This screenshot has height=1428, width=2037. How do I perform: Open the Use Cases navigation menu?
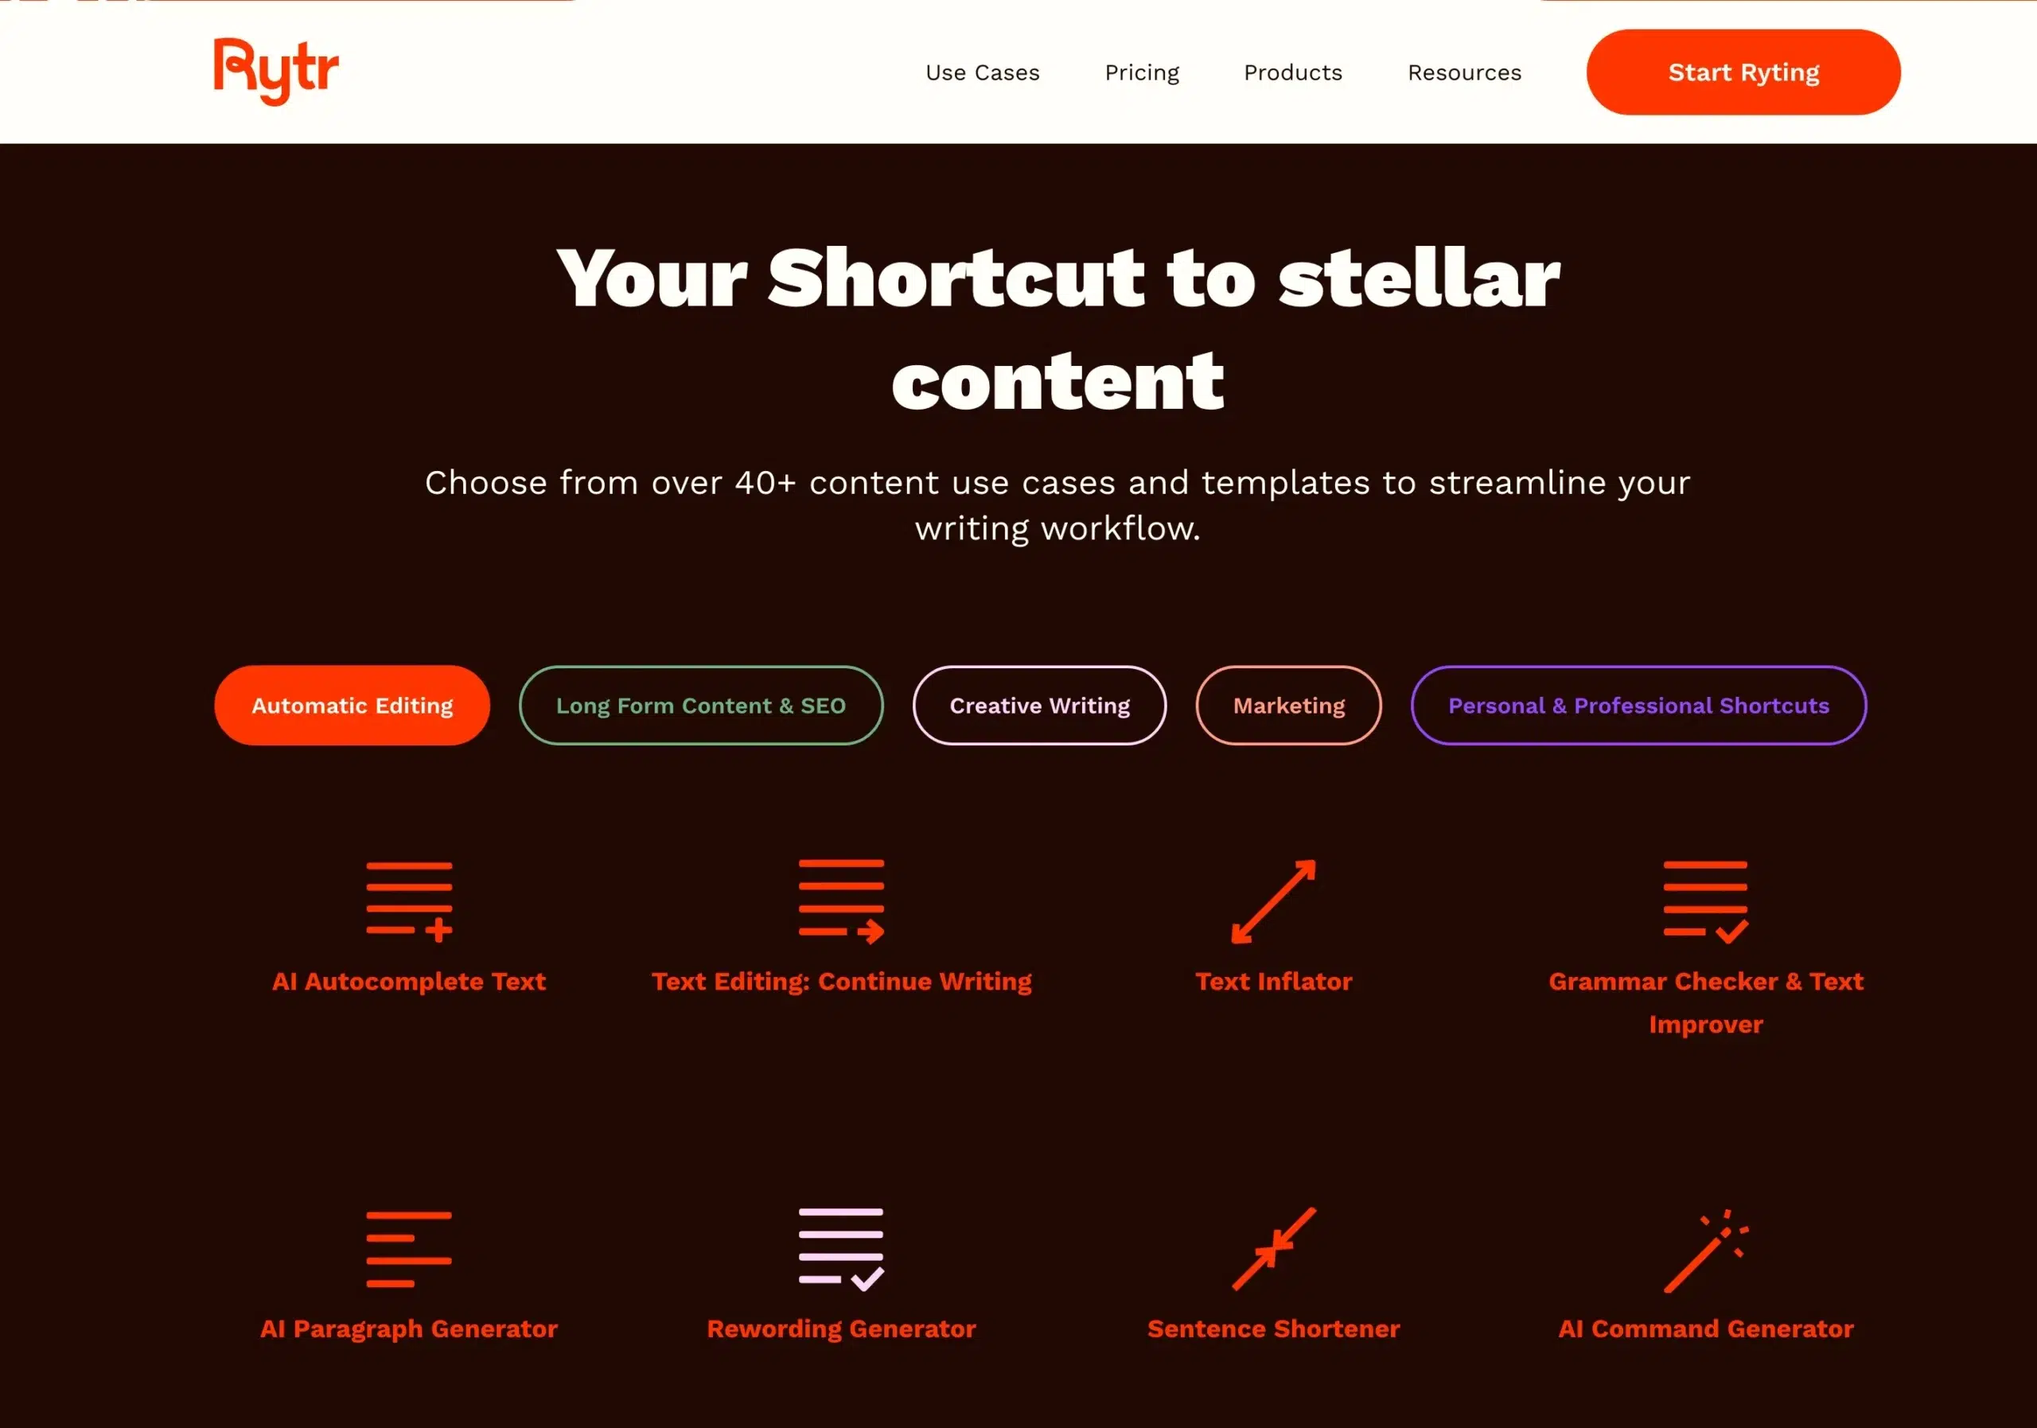(981, 71)
